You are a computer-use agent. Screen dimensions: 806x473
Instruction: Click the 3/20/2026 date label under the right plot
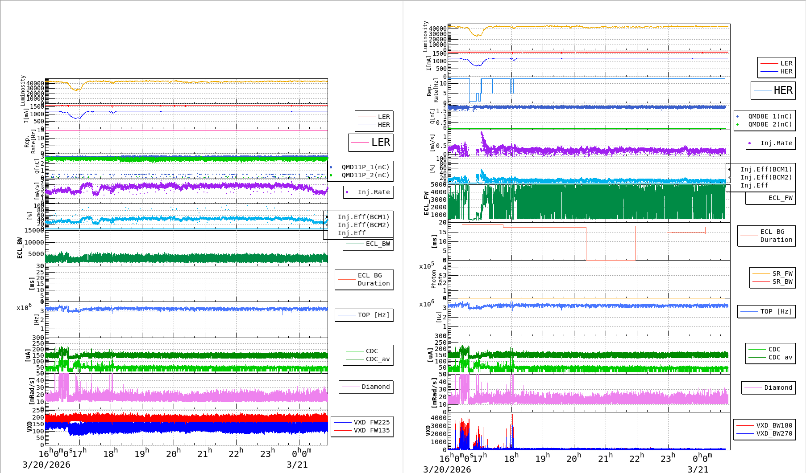[447, 469]
